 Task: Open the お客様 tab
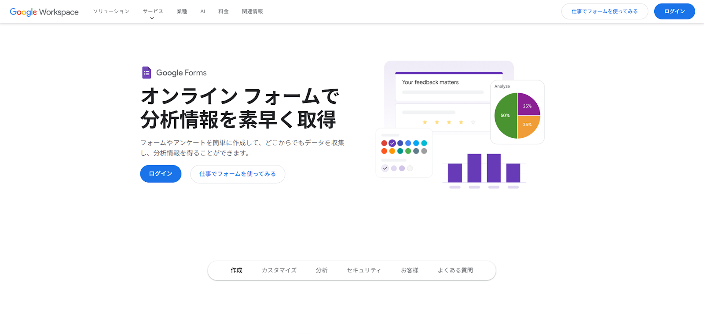(x=410, y=270)
